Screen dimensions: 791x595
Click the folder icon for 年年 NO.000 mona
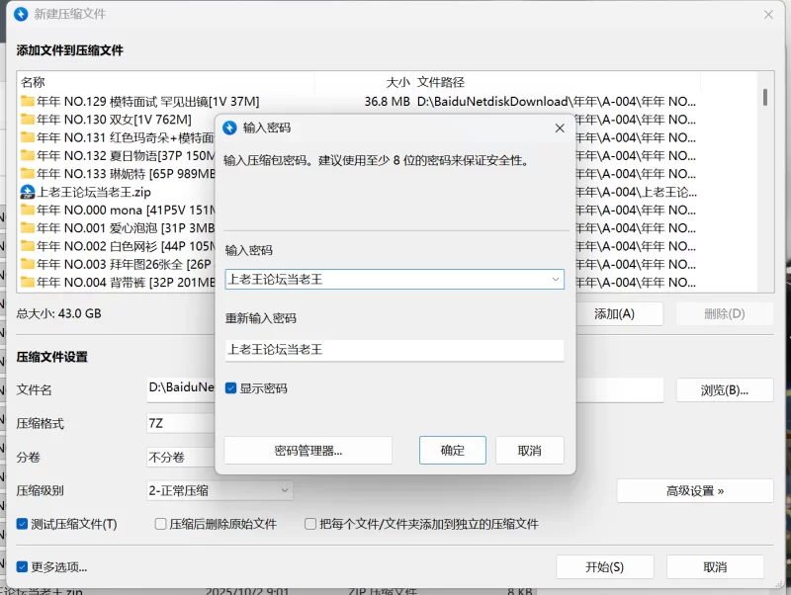tap(28, 210)
